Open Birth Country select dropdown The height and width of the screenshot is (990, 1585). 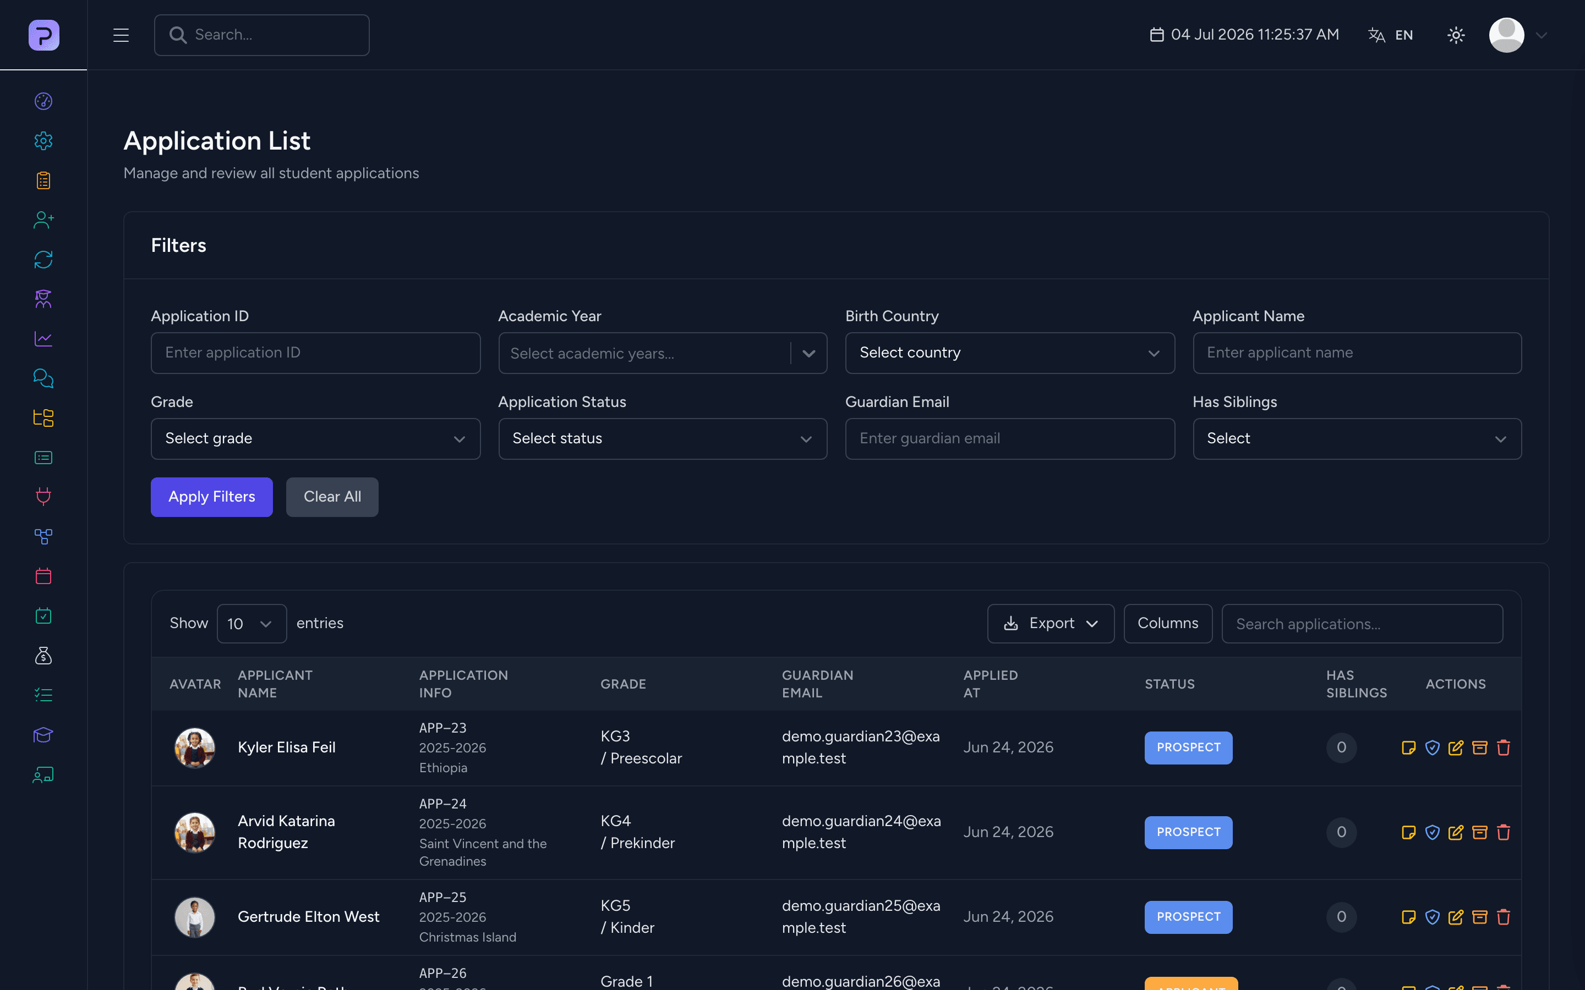[x=1009, y=353]
